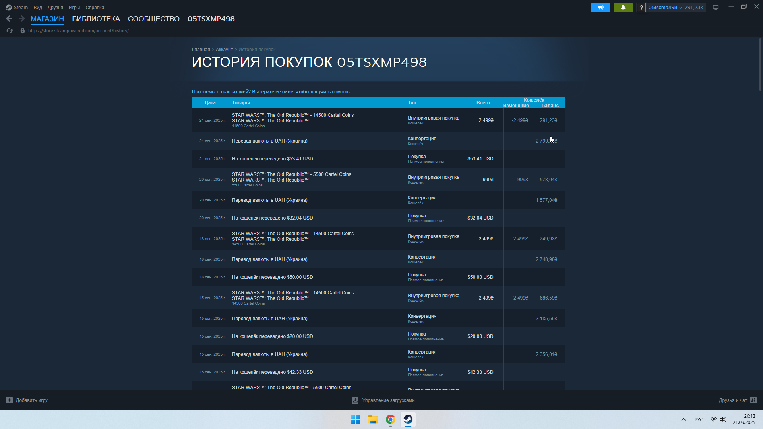Launch Google Chrome from taskbar
Viewport: 763px width, 429px height.
pos(391,419)
